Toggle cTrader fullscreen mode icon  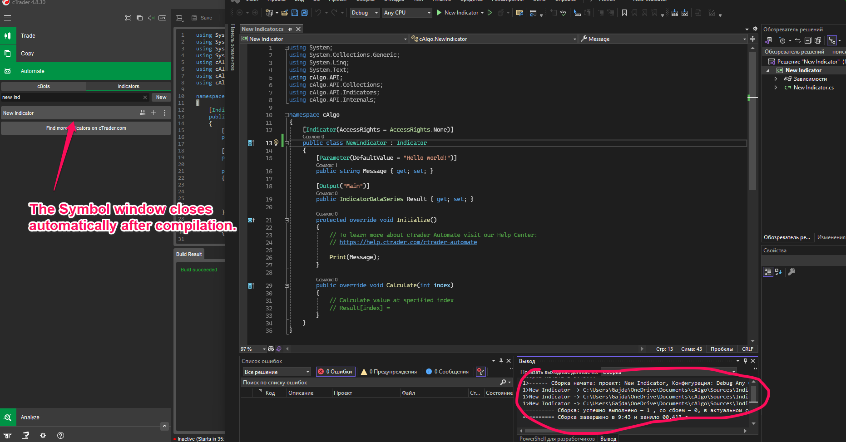pos(128,18)
